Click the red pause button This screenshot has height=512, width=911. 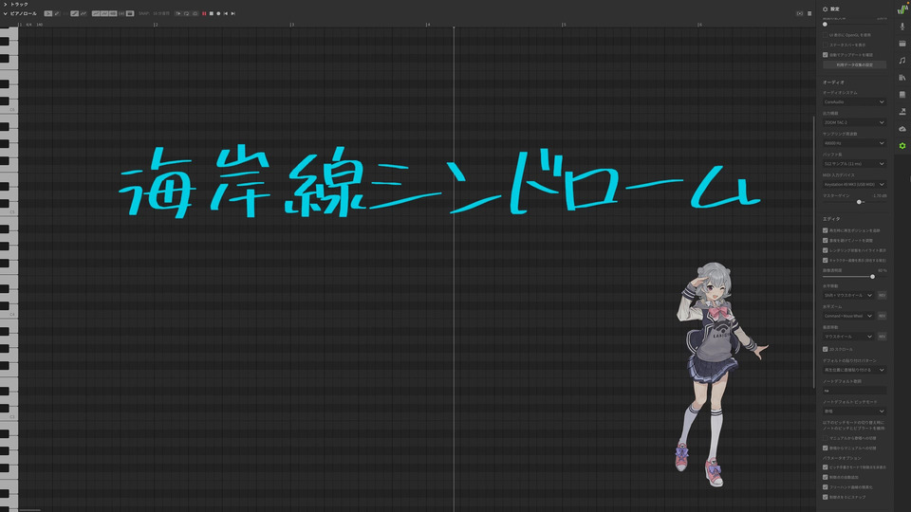click(204, 13)
